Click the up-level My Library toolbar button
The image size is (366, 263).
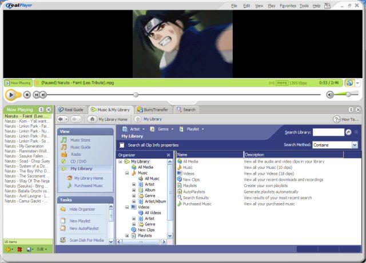[148, 119]
